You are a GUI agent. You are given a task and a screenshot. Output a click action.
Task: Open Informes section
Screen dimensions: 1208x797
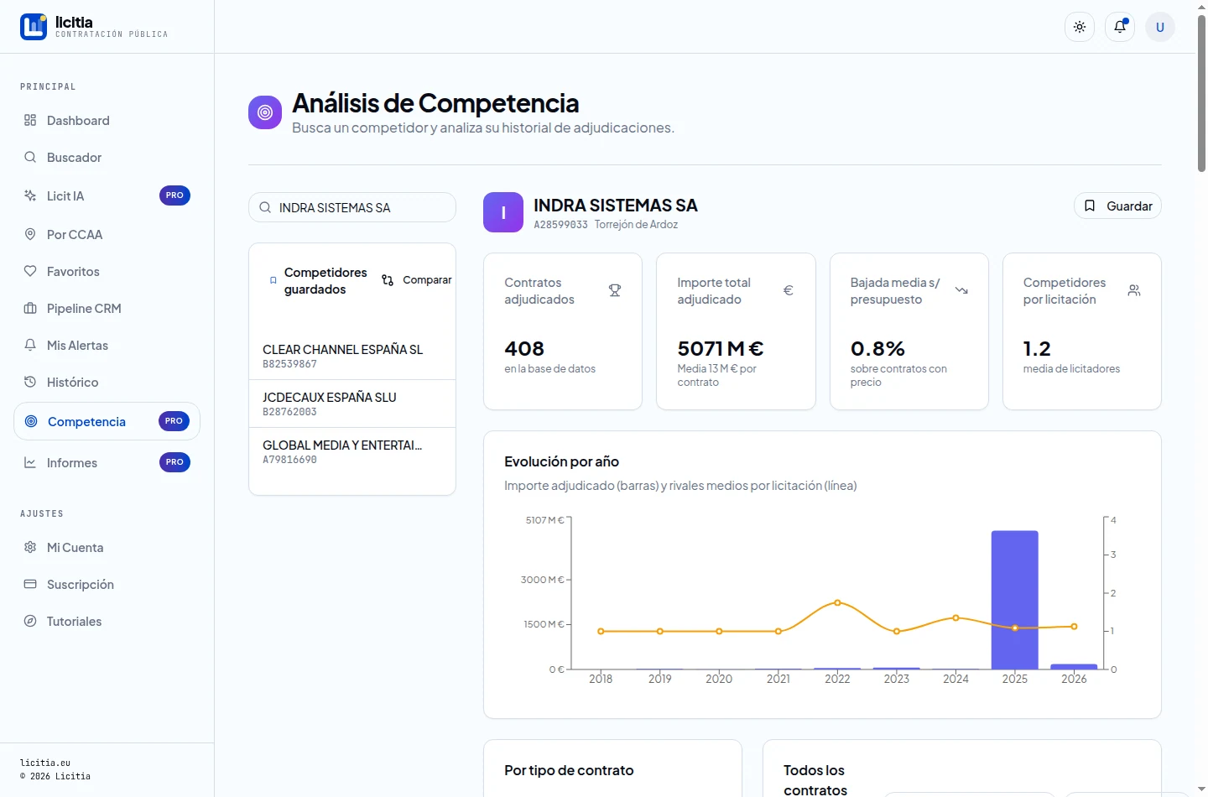(107, 462)
